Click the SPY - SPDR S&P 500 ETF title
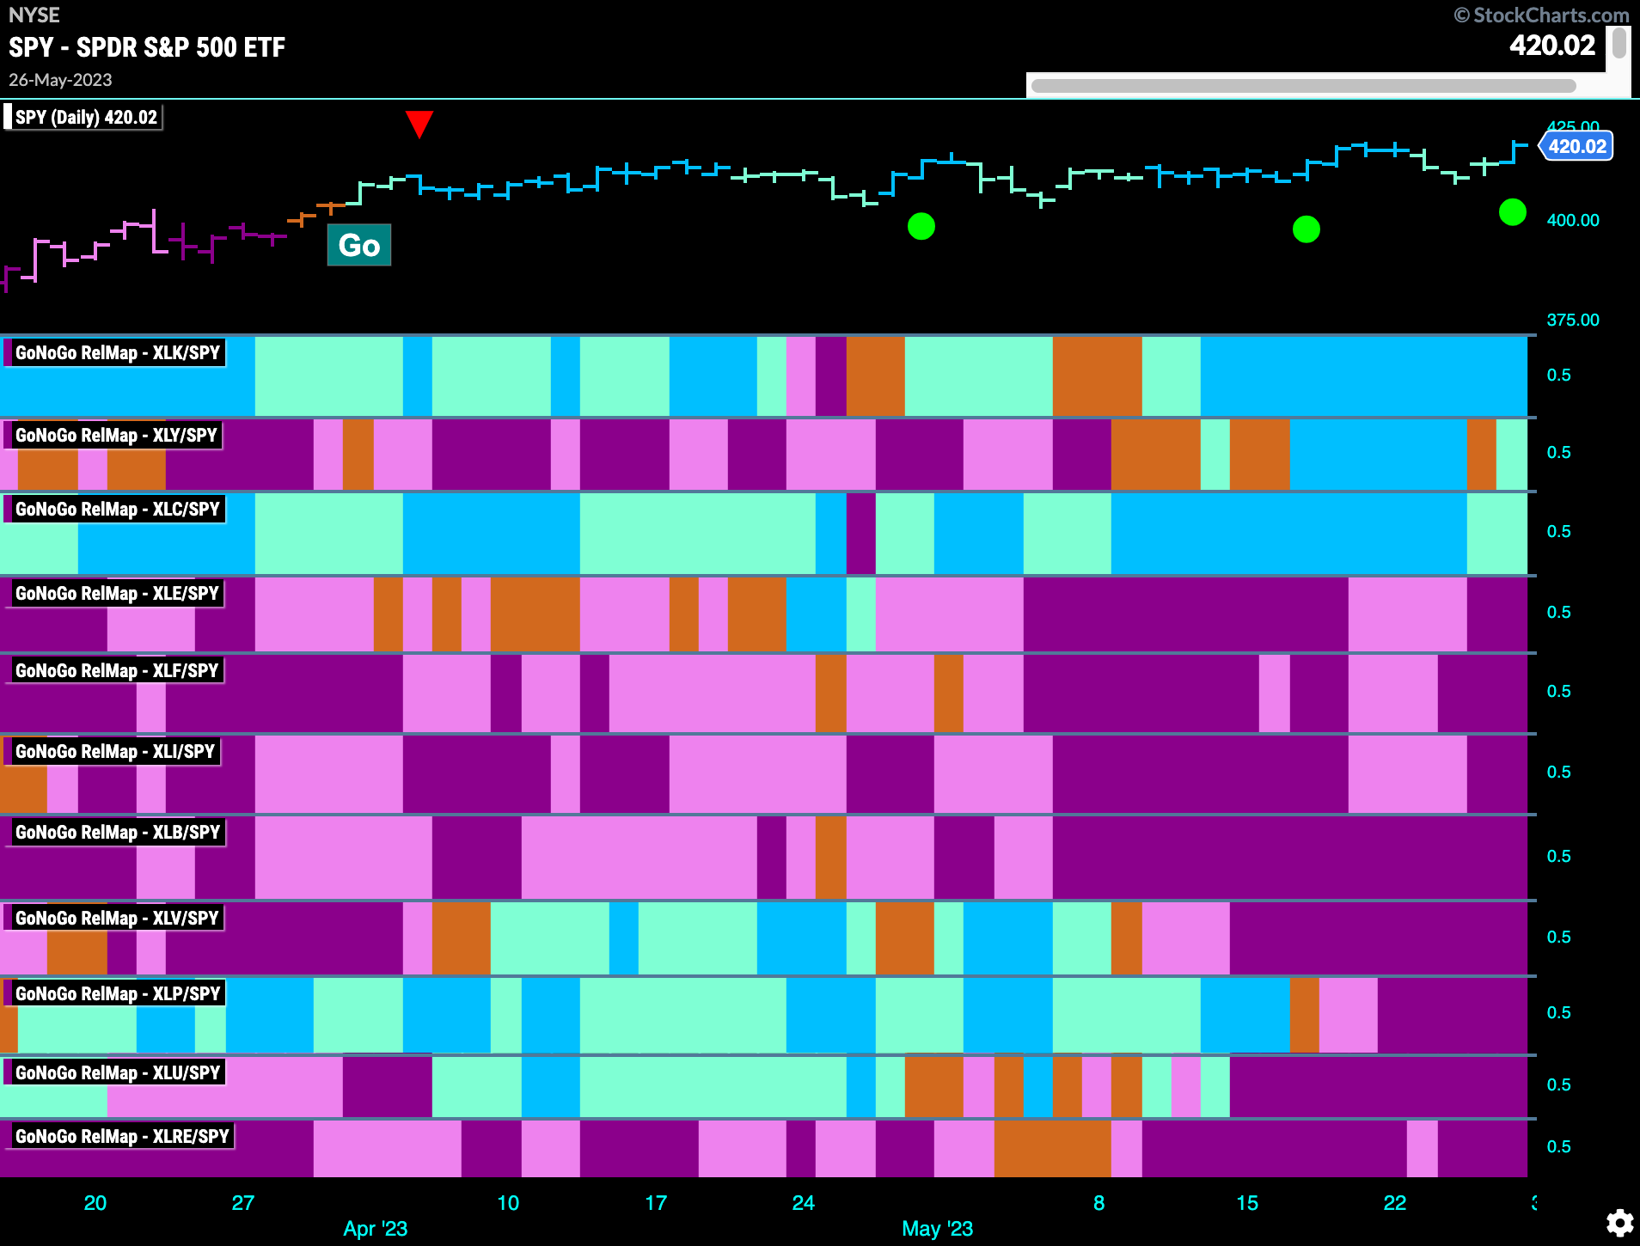Image resolution: width=1640 pixels, height=1246 pixels. tap(147, 47)
